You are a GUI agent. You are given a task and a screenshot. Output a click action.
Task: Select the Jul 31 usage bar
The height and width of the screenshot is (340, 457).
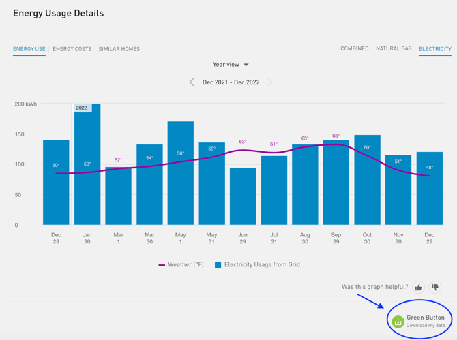pyautogui.click(x=274, y=190)
